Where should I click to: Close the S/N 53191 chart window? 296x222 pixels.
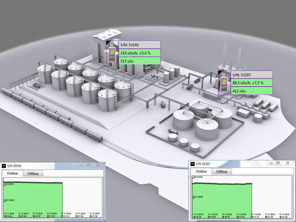click(x=98, y=165)
